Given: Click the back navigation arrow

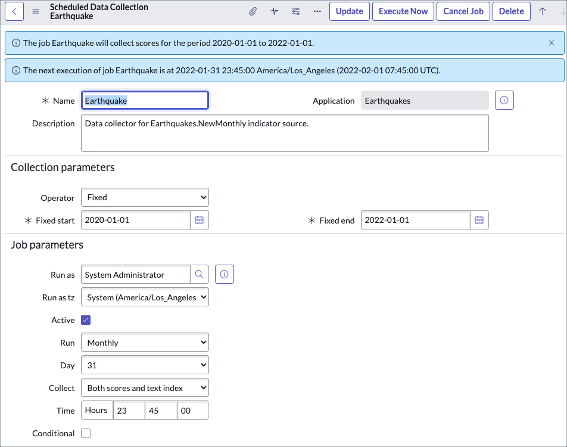Looking at the screenshot, I should (x=14, y=11).
